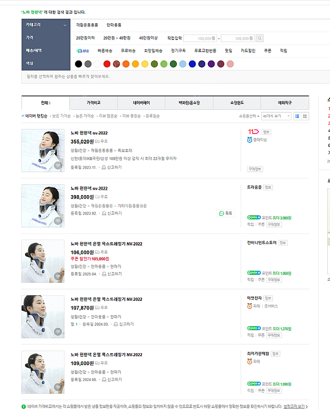Switch to 해외직구 tab
330x410 pixels.
285,103
